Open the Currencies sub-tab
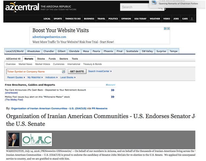Screen dimensions: 206x161 (x=59, y=64)
